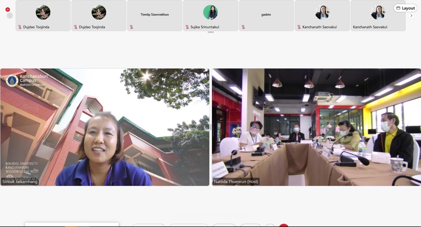Viewport: 421px width, 227px height.
Task: Open the Layout options menu
Action: (x=405, y=8)
